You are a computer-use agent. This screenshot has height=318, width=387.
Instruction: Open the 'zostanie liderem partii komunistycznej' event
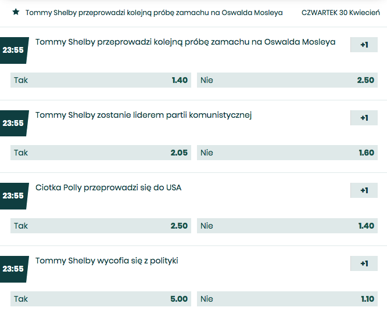pyautogui.click(x=144, y=115)
